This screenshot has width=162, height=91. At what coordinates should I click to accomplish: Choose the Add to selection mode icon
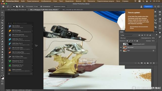17,7
